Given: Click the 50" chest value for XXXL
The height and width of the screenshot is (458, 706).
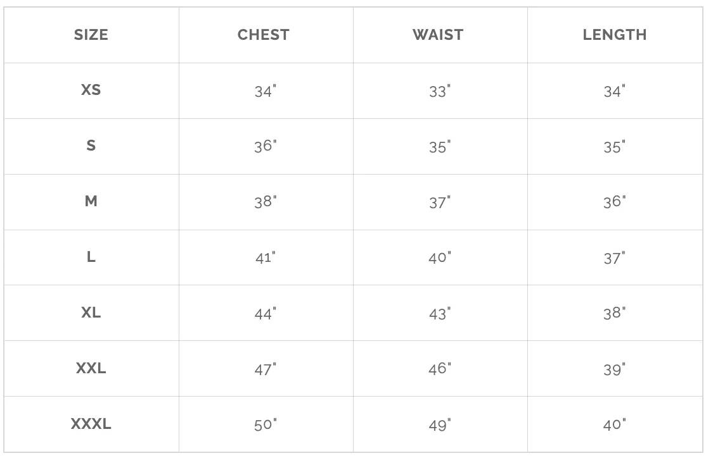Looking at the screenshot, I should click(265, 424).
